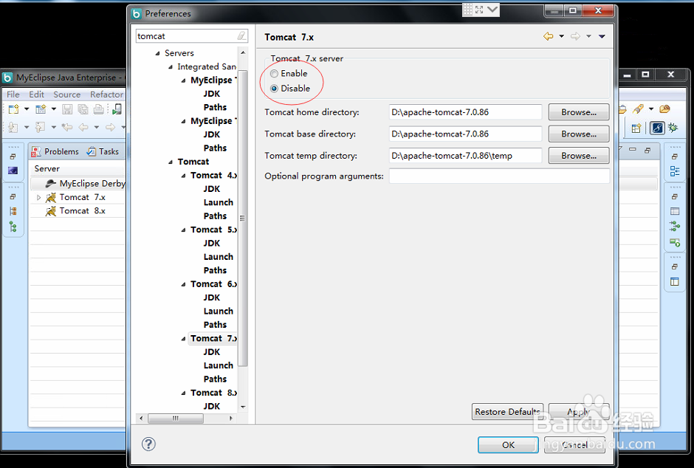Click the eye icon in left sidebar
This screenshot has height=468, width=694.
pyautogui.click(x=13, y=171)
